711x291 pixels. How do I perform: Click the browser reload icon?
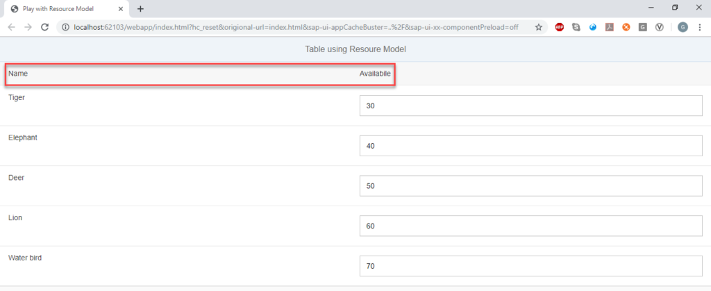[x=44, y=27]
